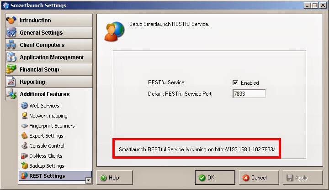Confirm settings with the OK button

(215, 178)
